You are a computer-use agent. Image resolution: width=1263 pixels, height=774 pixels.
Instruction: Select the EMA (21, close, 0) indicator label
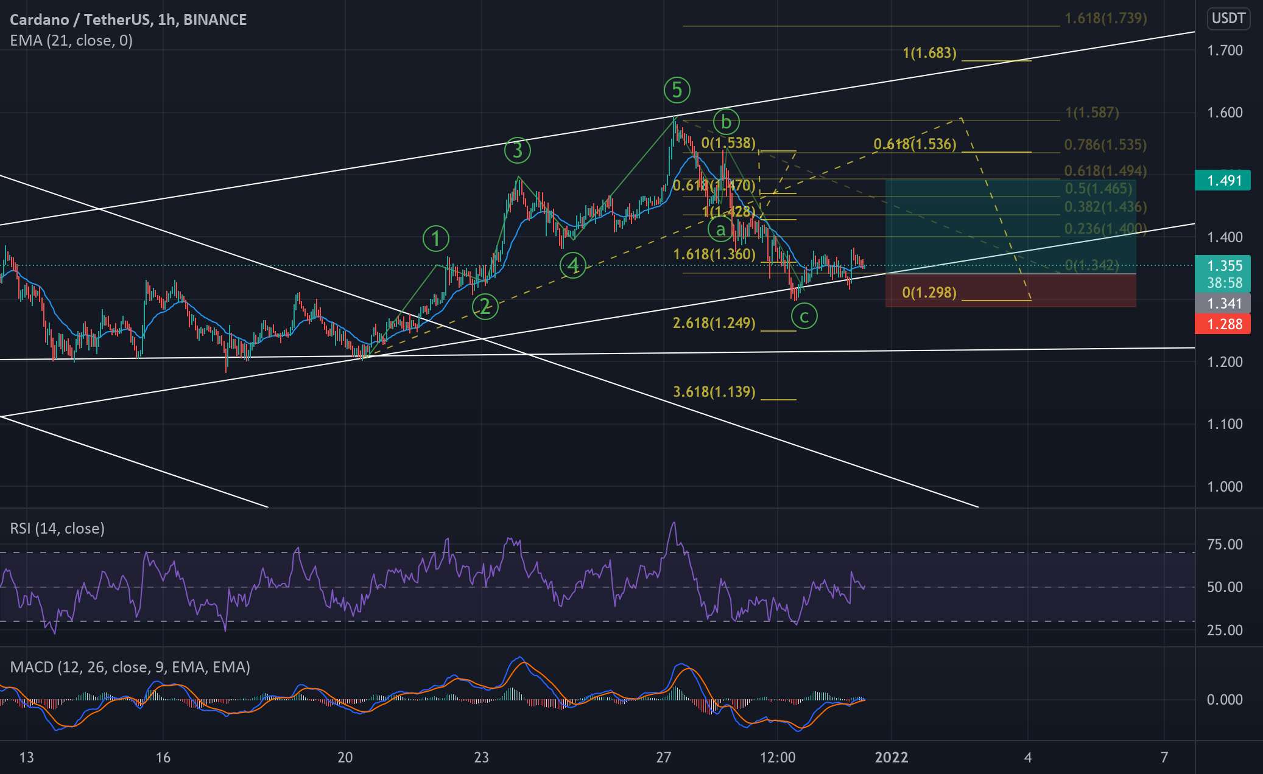click(x=71, y=41)
